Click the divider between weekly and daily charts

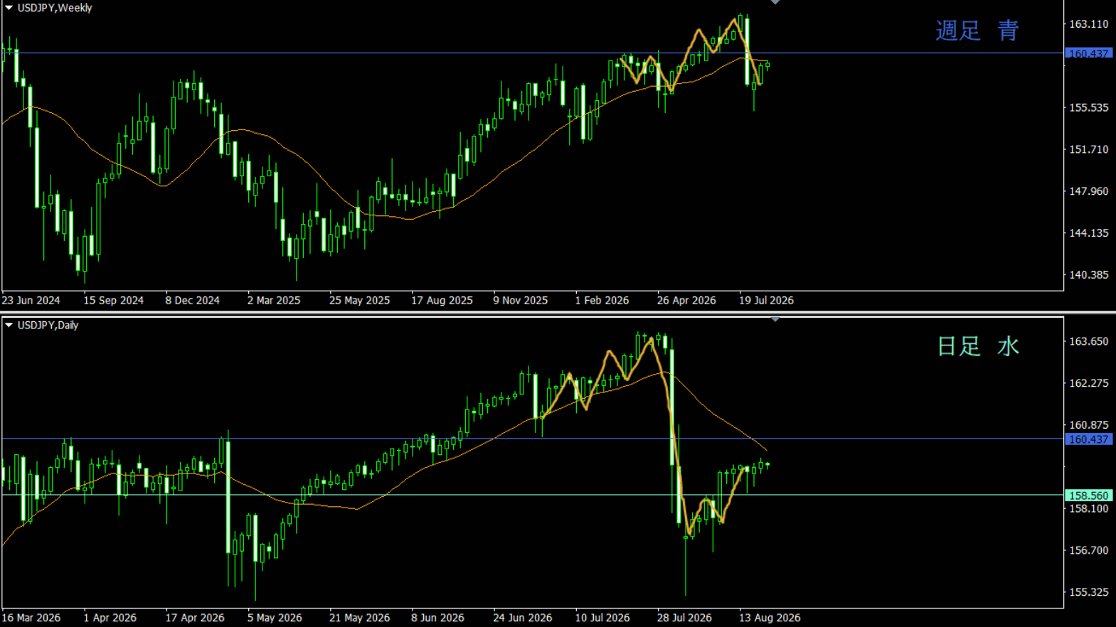(x=558, y=313)
